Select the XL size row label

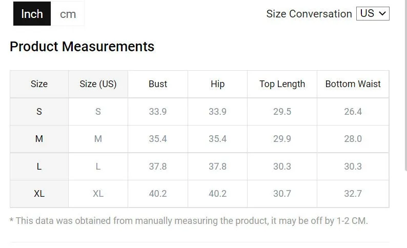(x=39, y=194)
